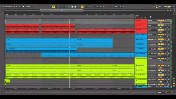Show Mixer section circle at bottom right
Viewport: 176px width, 99px height.
click(174, 83)
